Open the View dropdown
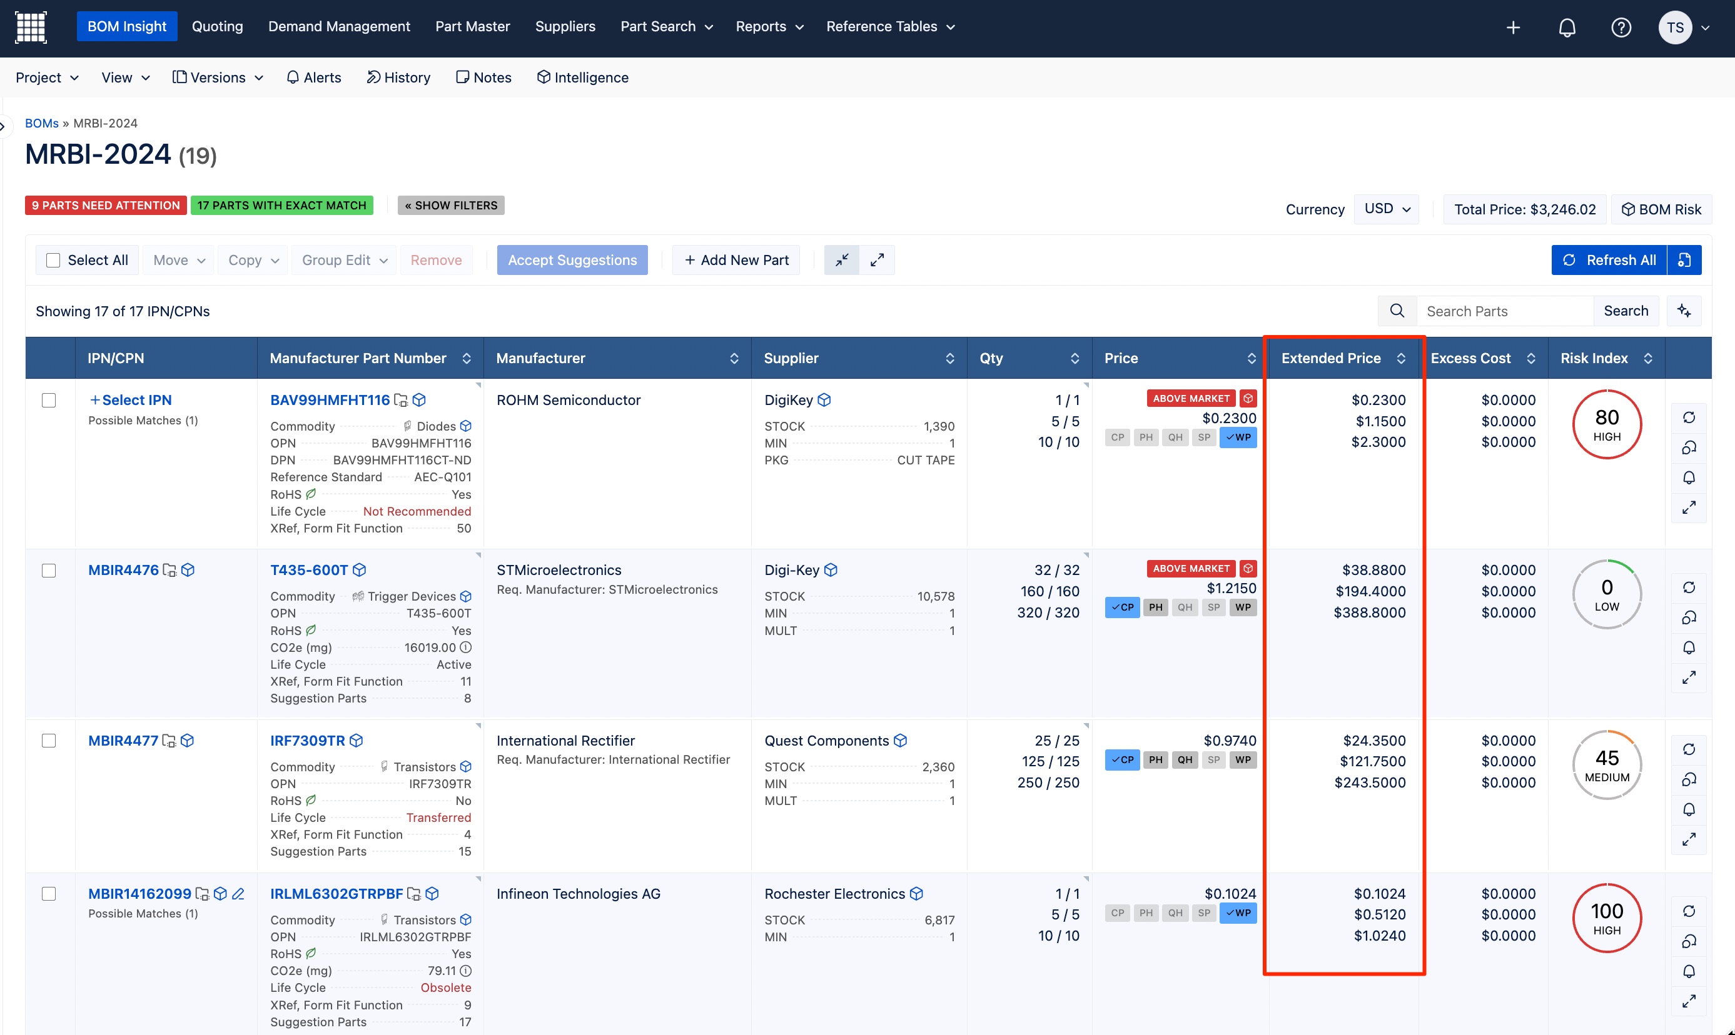The image size is (1735, 1035). coord(126,77)
